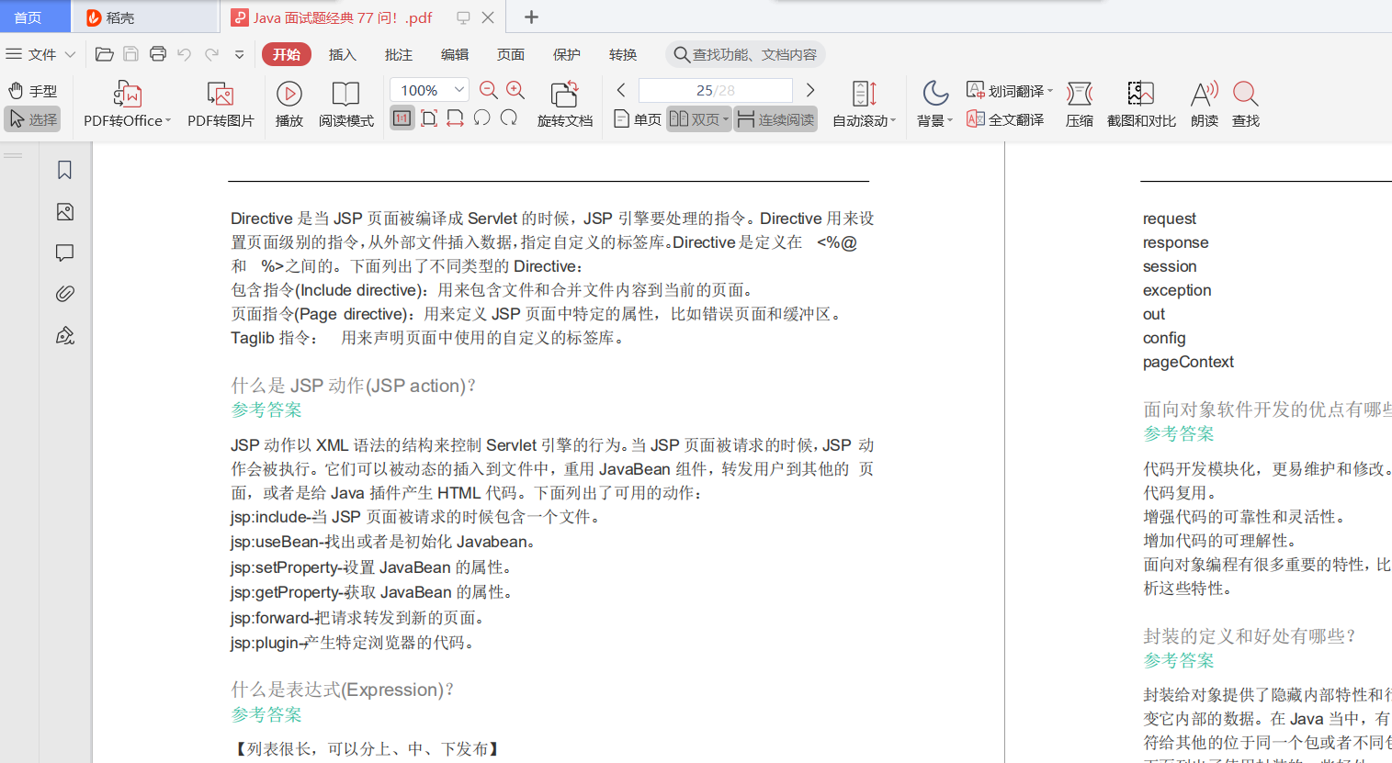Click the save disk icon
The image size is (1392, 763).
tap(131, 54)
